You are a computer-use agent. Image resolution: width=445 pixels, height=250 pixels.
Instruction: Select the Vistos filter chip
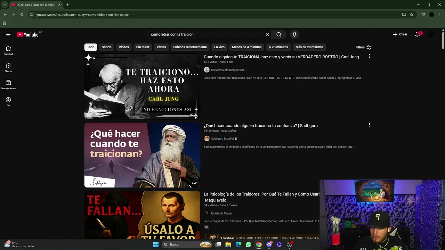(x=161, y=47)
